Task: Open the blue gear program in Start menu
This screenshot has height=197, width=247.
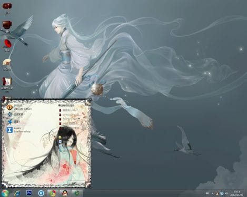Action: click(x=15, y=115)
